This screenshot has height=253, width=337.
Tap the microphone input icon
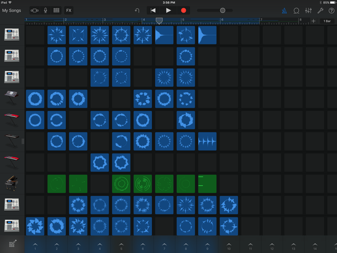tap(45, 11)
